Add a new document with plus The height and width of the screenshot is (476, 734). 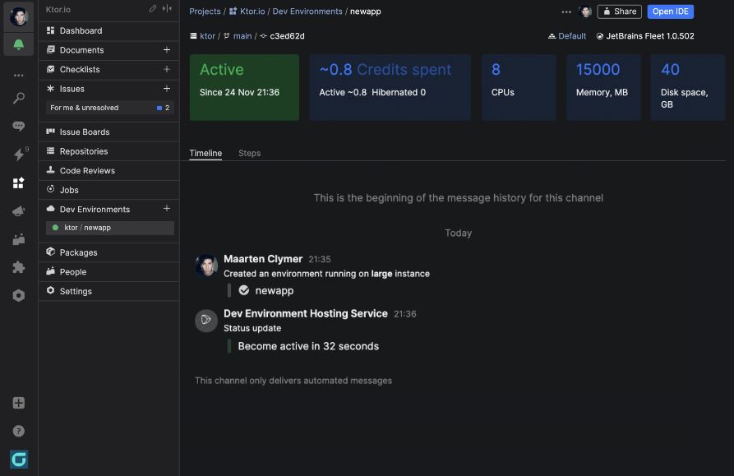point(167,50)
